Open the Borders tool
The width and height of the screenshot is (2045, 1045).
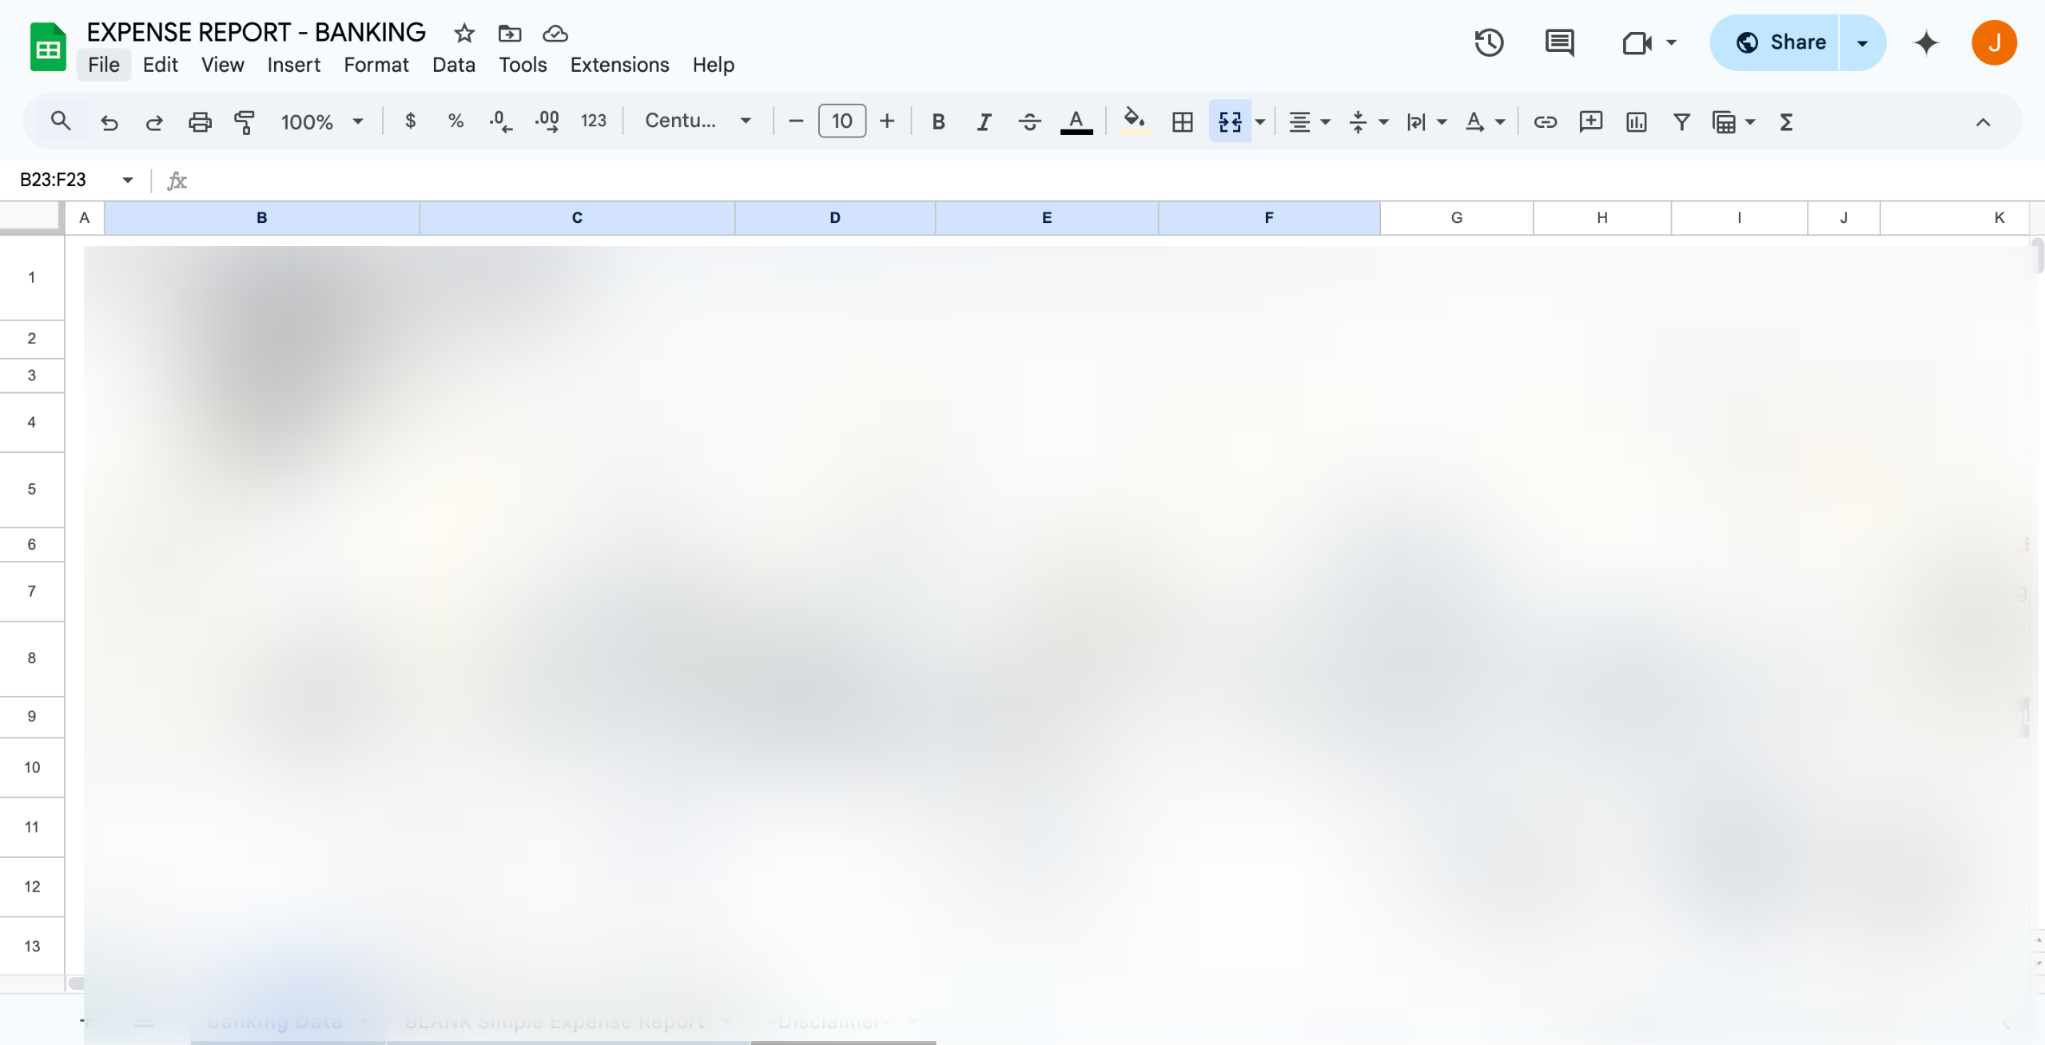[1182, 121]
